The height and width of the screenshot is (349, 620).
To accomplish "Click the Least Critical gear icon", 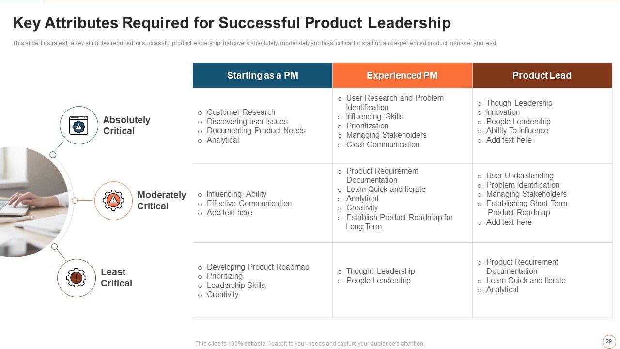I will (x=76, y=278).
